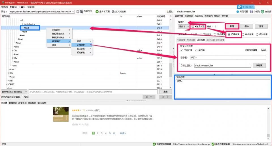Toggle the 文本记号 checkbox
This screenshot has height=146, width=272.
click(182, 50)
